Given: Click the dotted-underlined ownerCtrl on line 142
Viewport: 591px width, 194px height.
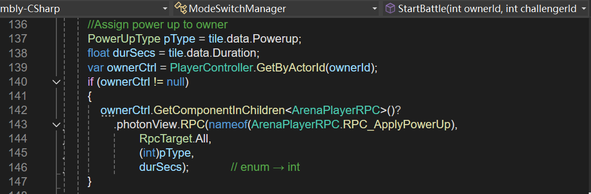Looking at the screenshot, I should tap(125, 110).
